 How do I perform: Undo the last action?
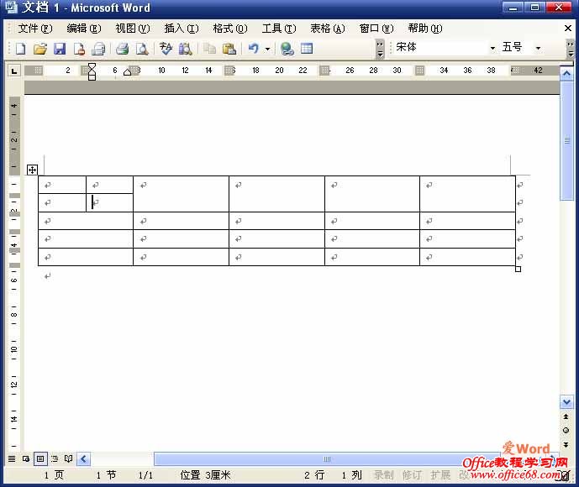pos(254,49)
